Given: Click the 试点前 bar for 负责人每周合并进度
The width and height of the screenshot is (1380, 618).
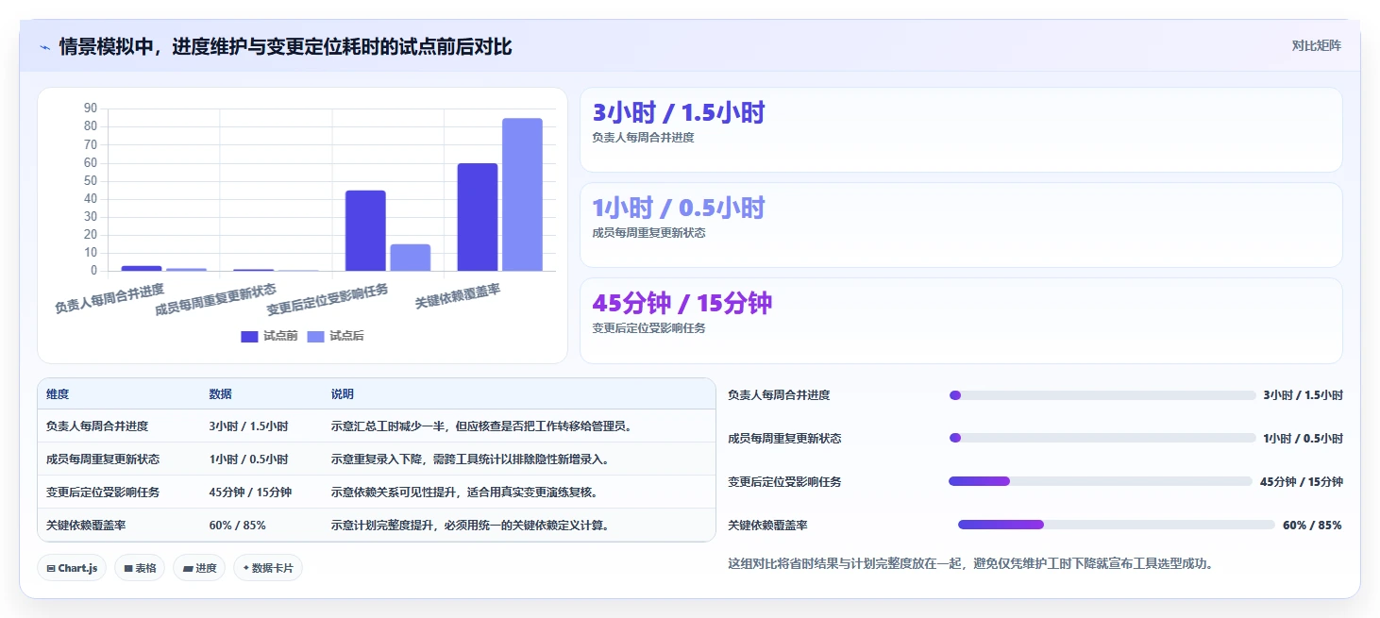Looking at the screenshot, I should click(142, 268).
